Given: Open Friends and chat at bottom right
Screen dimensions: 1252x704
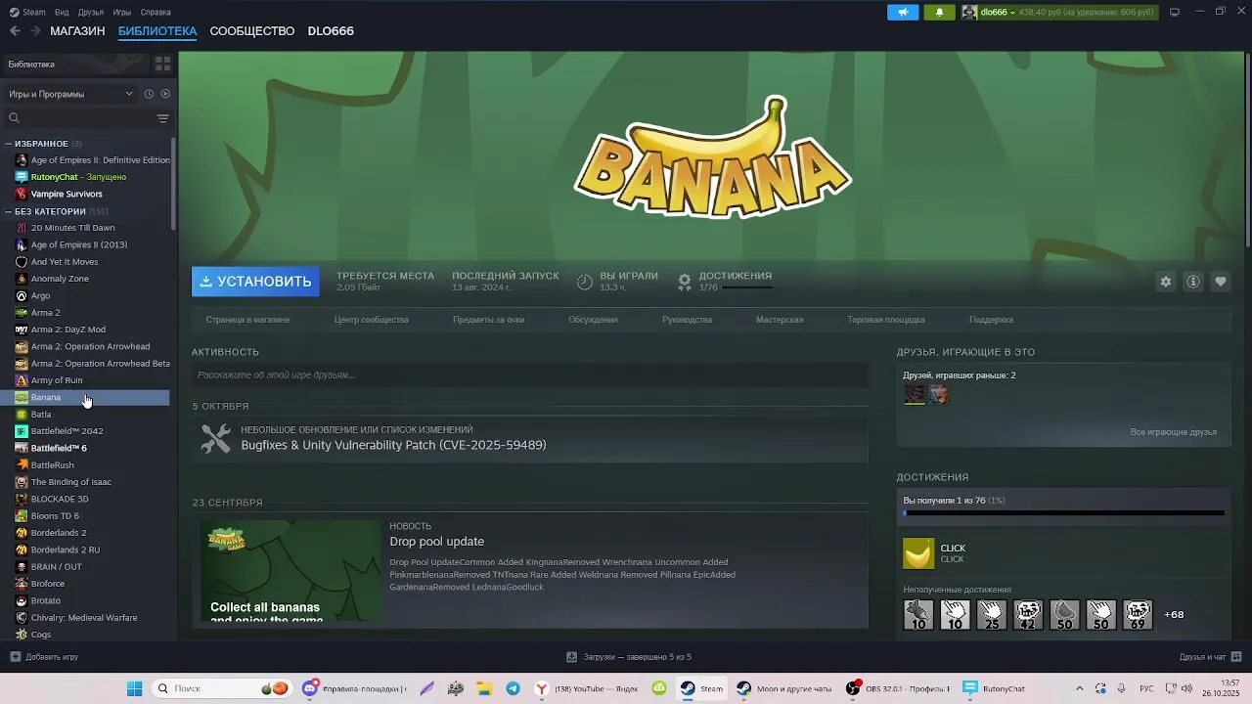Looking at the screenshot, I should [x=1210, y=657].
